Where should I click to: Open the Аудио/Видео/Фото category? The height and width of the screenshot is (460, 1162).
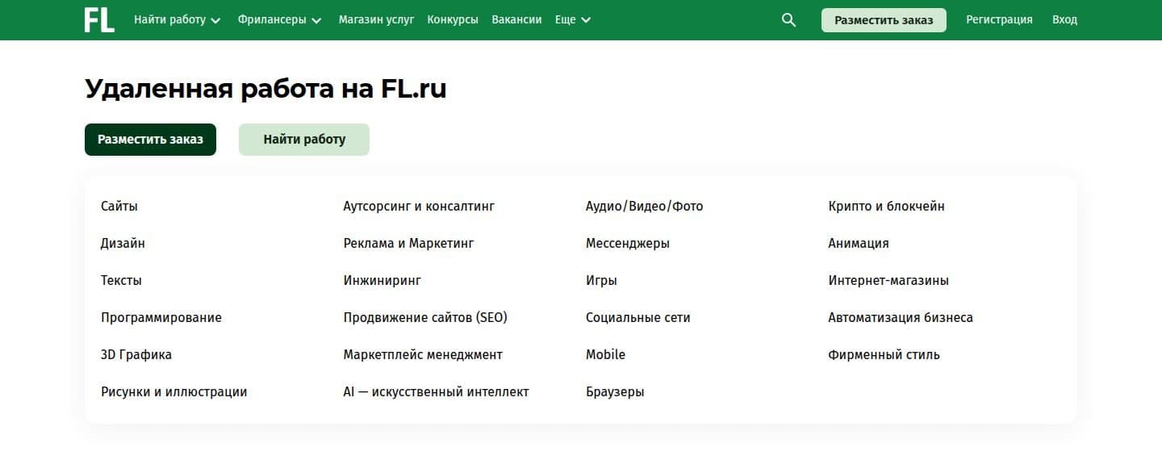[x=645, y=207]
